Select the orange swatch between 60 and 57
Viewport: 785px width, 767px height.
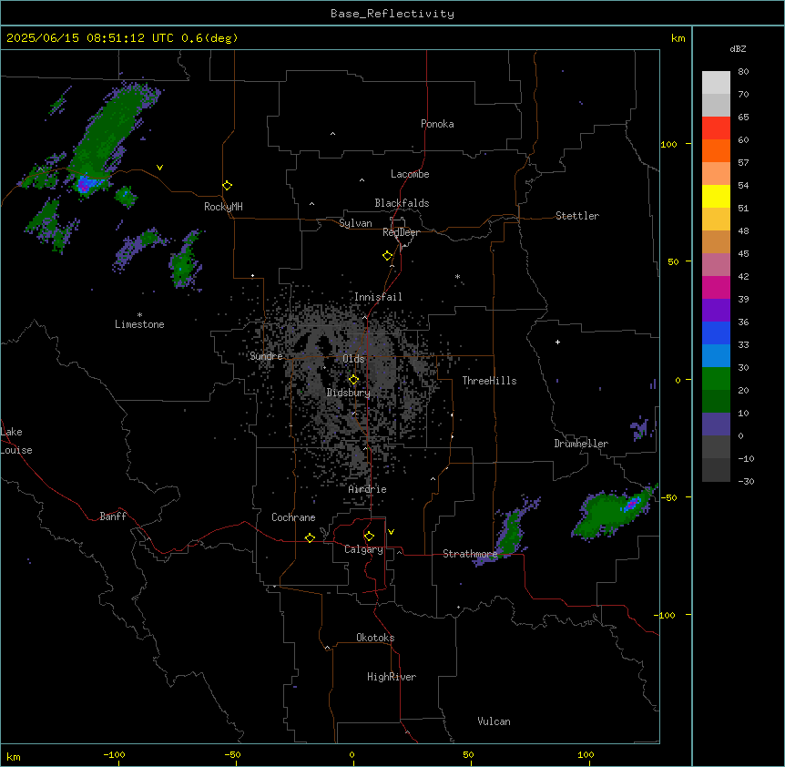coord(716,150)
